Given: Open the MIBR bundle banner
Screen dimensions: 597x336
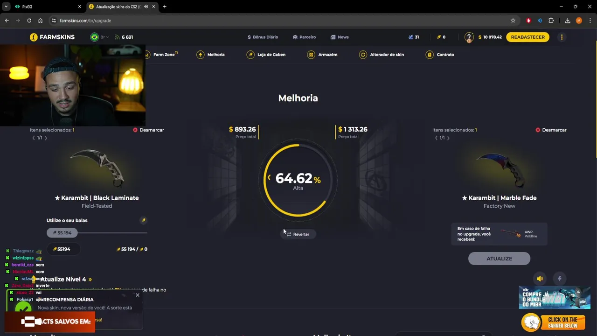Looking at the screenshot, I should [x=555, y=297].
